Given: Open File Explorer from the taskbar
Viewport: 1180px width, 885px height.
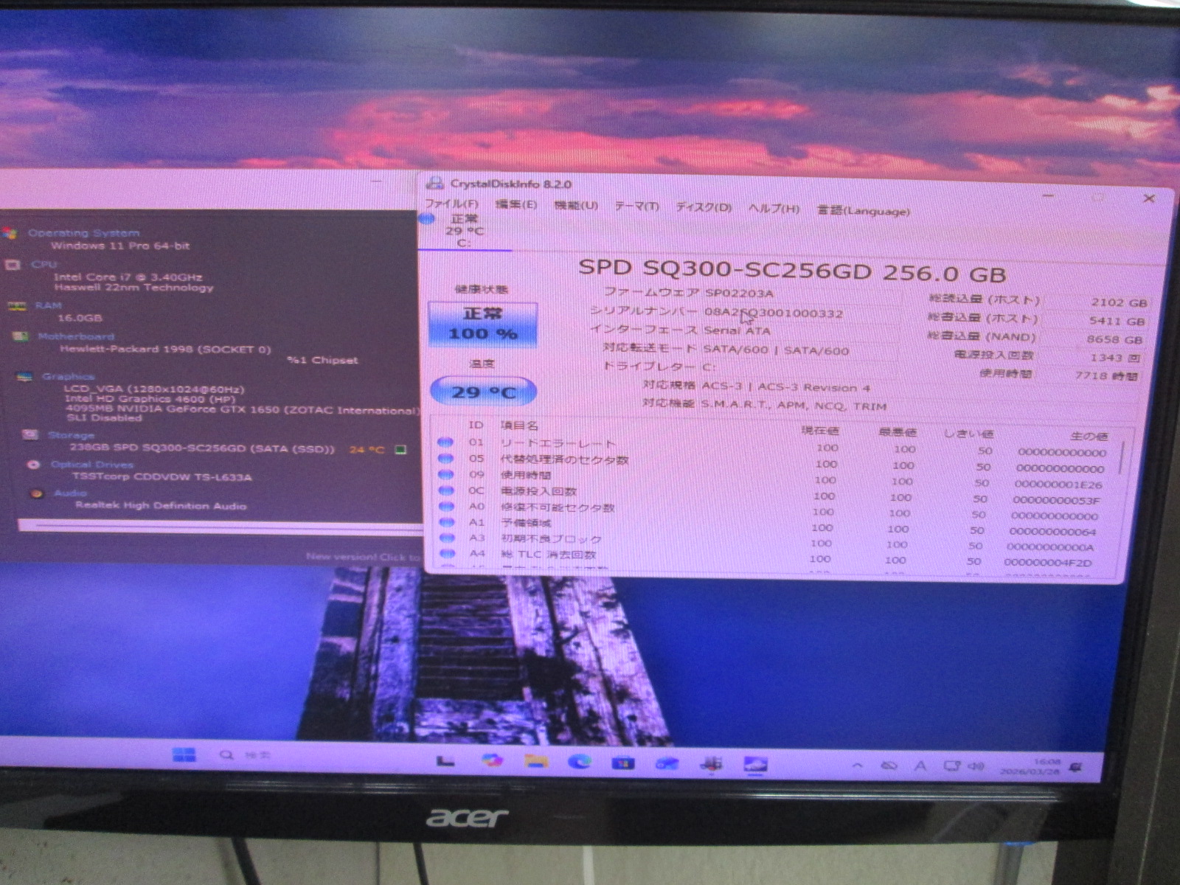Looking at the screenshot, I should tap(536, 761).
